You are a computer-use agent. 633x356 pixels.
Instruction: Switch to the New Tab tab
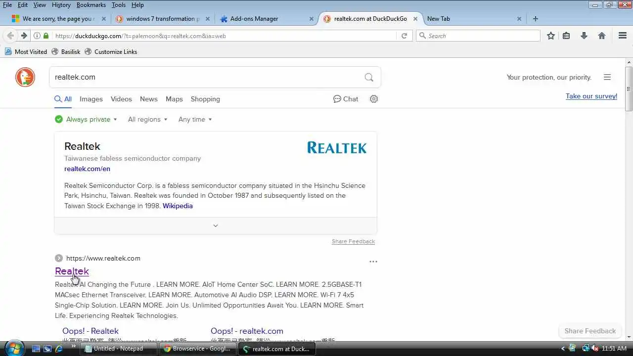pyautogui.click(x=474, y=19)
